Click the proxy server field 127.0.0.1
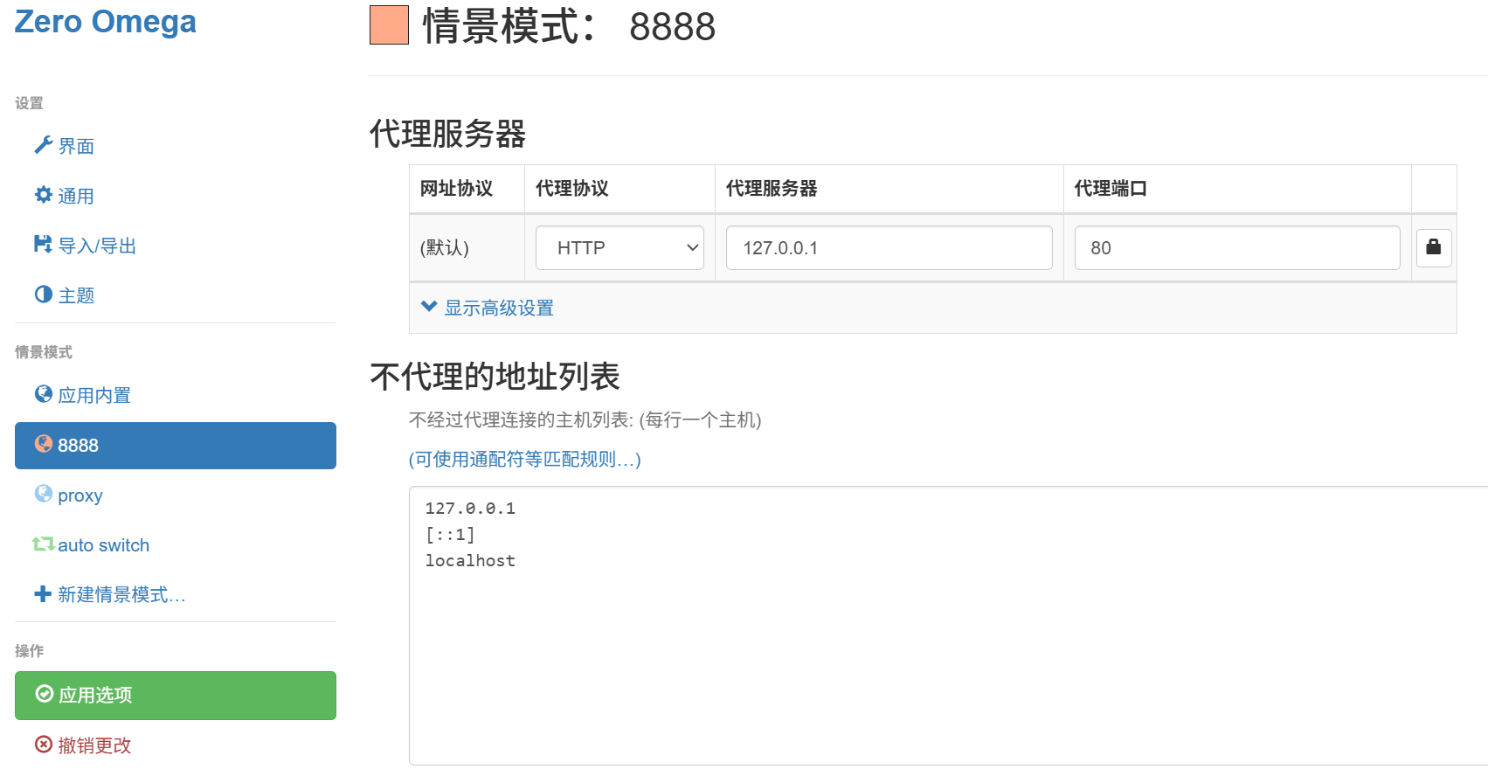Viewport: 1488px width, 776px height. [889, 248]
